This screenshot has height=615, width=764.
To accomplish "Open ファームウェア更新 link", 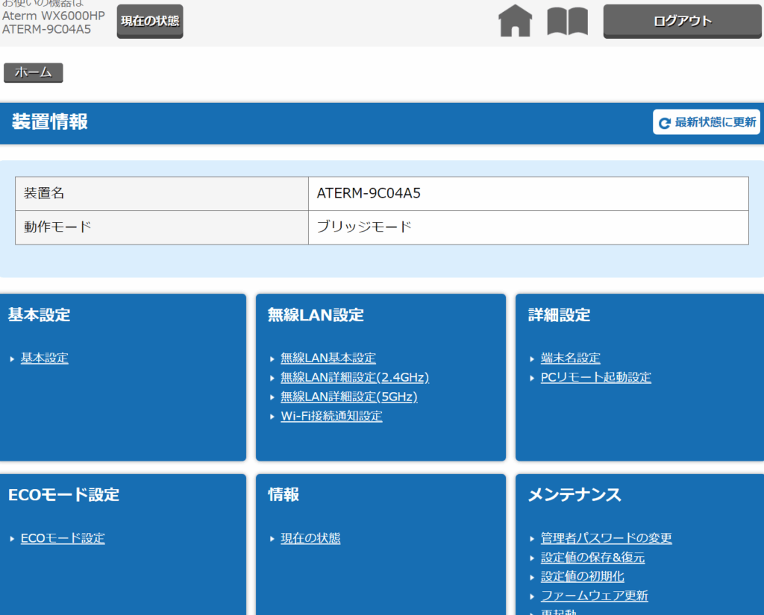I will (595, 596).
